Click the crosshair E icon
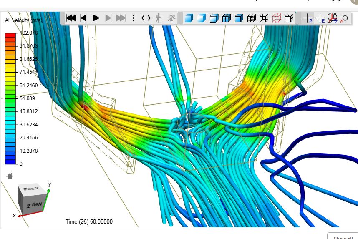 click(x=320, y=18)
